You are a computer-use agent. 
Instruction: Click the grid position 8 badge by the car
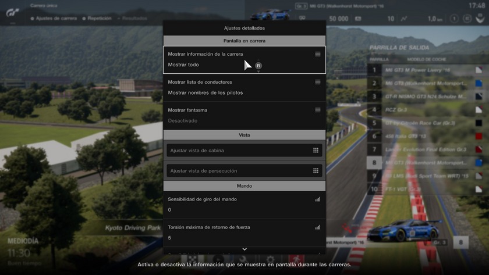pos(460,242)
